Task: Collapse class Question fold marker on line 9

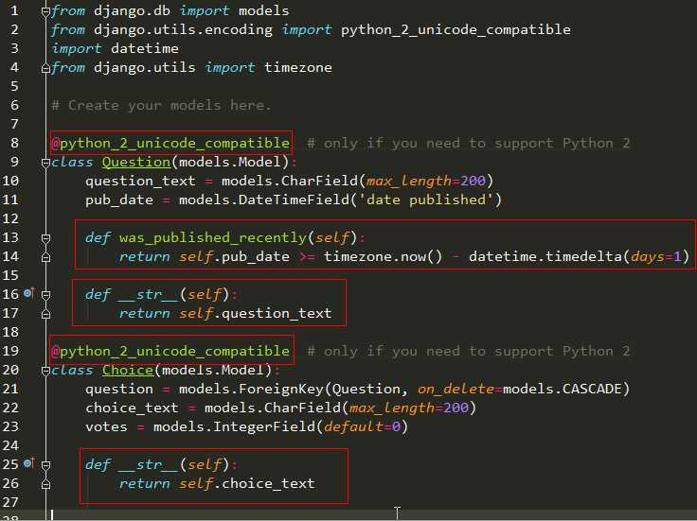Action: pyautogui.click(x=45, y=163)
